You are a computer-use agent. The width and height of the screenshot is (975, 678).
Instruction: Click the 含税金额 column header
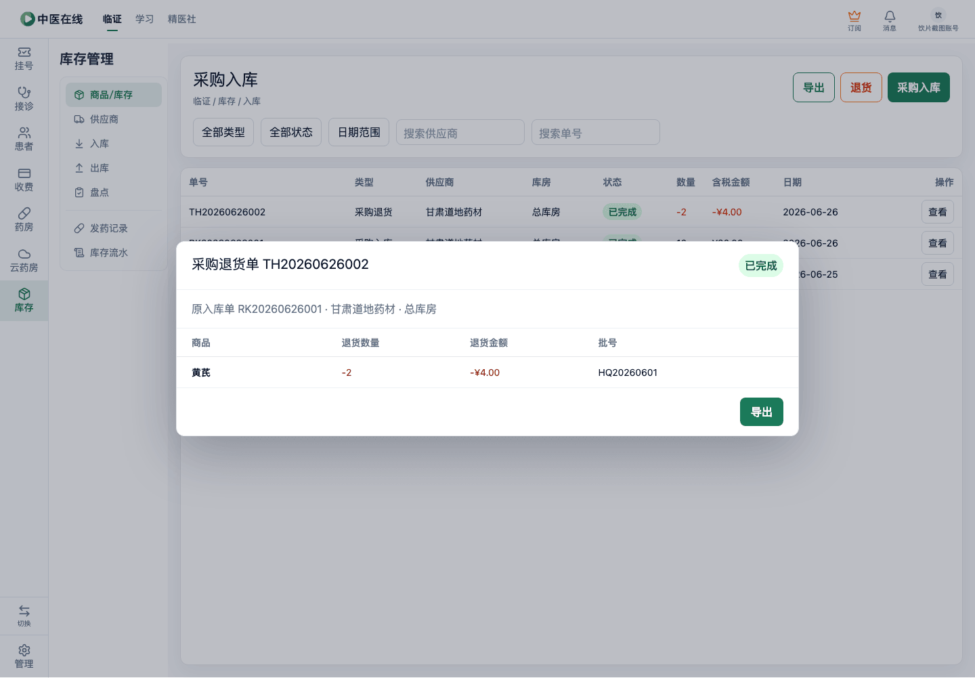(731, 182)
